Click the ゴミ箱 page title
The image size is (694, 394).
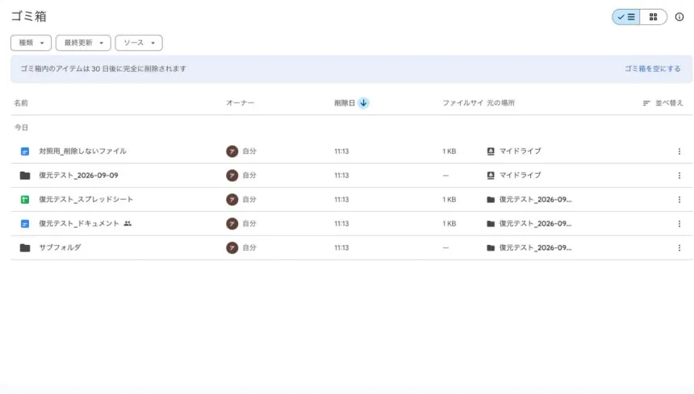pos(29,16)
